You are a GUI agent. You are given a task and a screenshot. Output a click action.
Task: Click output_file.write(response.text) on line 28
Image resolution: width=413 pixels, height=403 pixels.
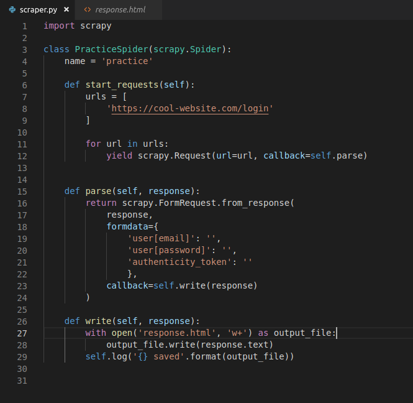189,345
